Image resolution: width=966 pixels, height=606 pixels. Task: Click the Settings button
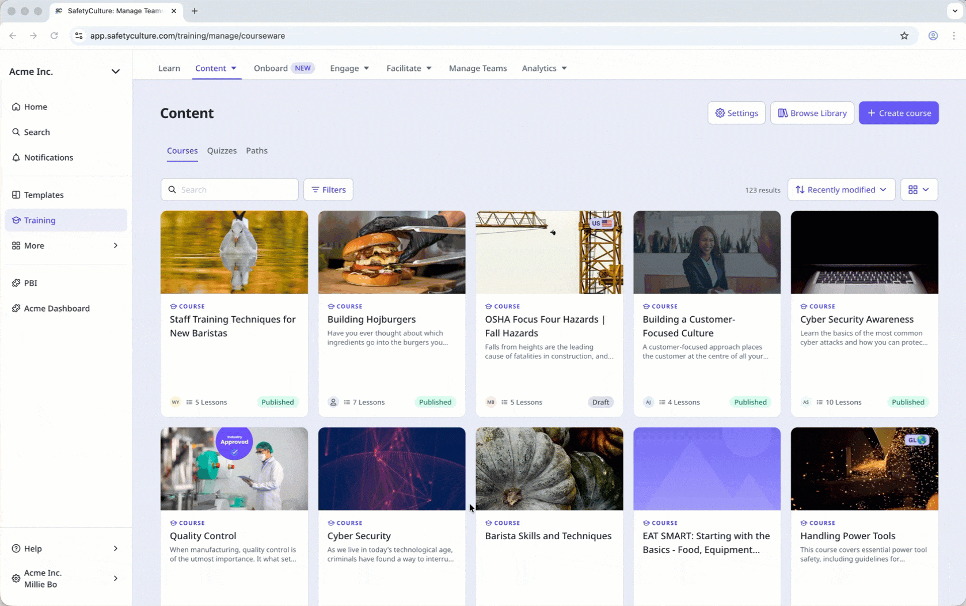[x=736, y=113]
